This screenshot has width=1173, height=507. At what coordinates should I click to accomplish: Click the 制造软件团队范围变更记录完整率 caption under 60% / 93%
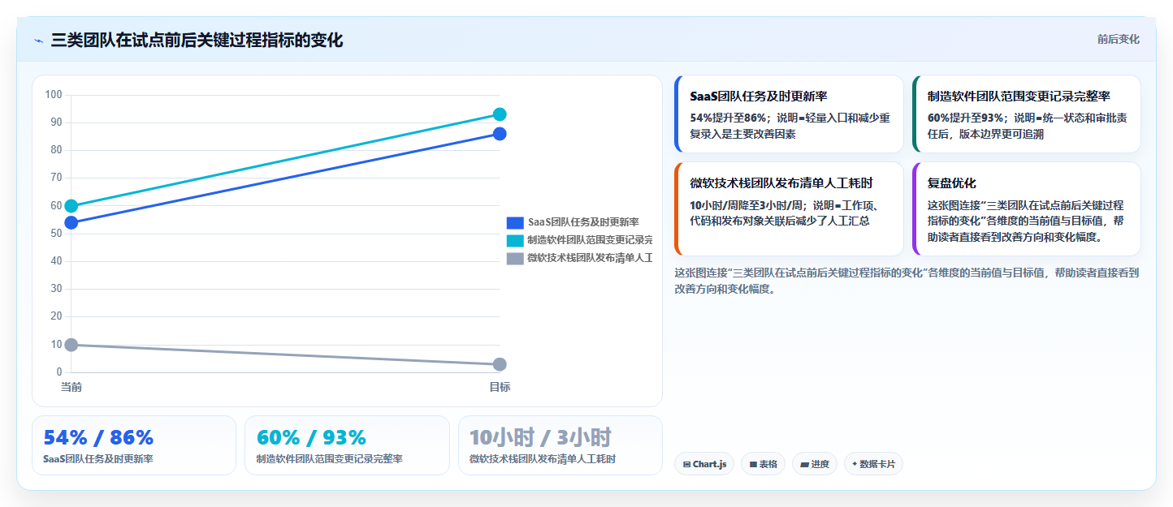tap(329, 459)
